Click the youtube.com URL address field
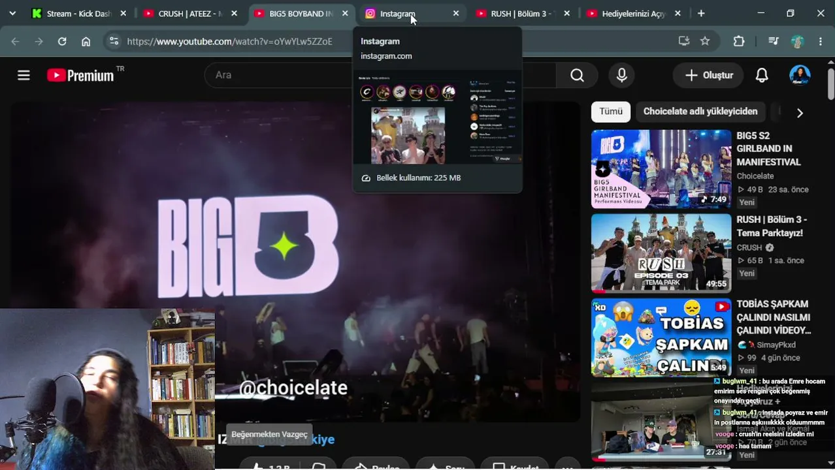This screenshot has width=835, height=470. 229,41
